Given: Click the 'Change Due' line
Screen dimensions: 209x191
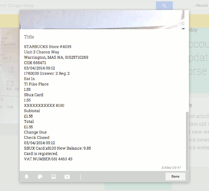Looking at the screenshot, I should coord(35,132).
